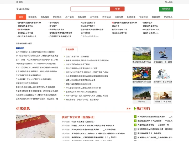Click the green 发布信息 button

(x=166, y=9)
